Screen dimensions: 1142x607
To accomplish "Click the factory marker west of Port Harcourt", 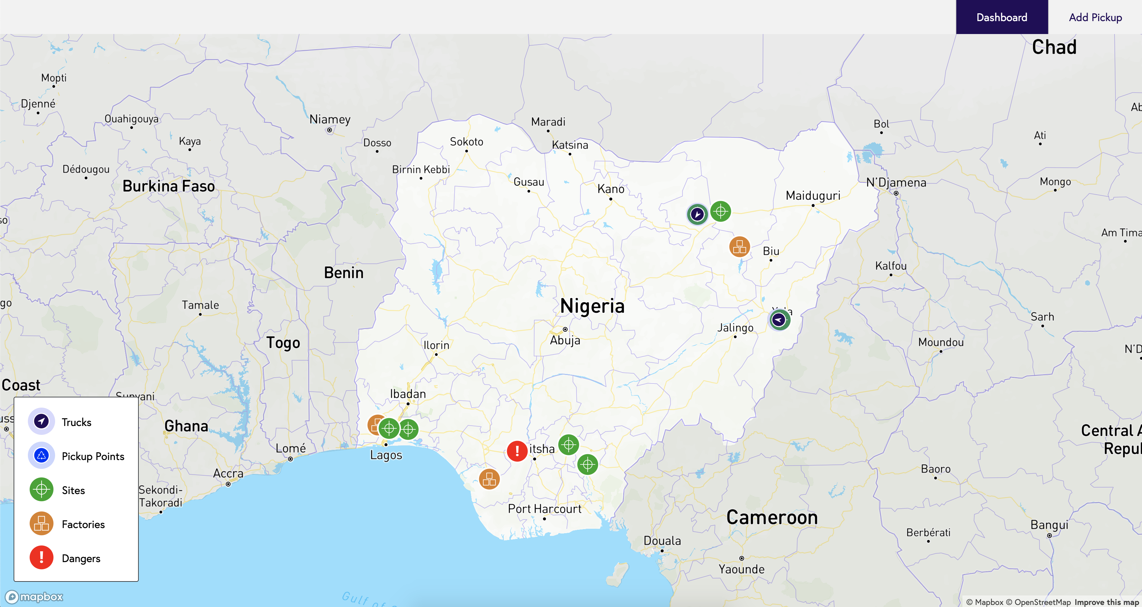I will [489, 479].
